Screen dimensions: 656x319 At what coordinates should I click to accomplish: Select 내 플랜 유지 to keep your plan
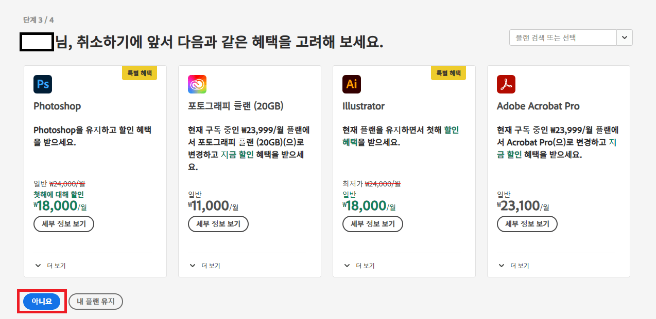(95, 302)
